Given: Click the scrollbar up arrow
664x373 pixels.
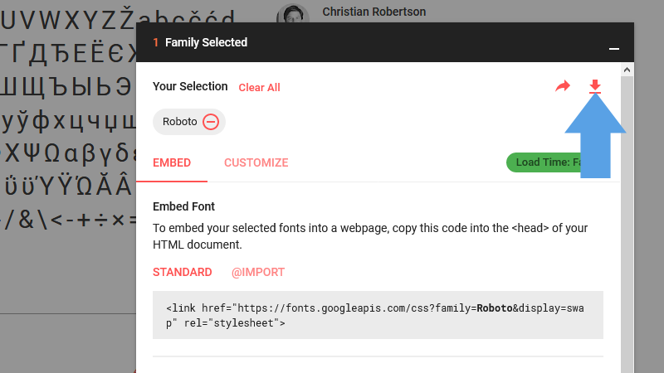Looking at the screenshot, I should point(627,70).
